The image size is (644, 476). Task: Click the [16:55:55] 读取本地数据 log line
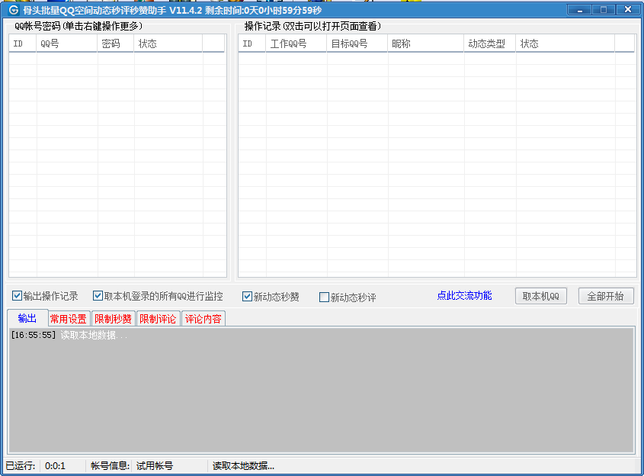coord(69,335)
